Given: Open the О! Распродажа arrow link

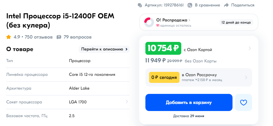Looking at the screenshot, I should [x=189, y=20].
